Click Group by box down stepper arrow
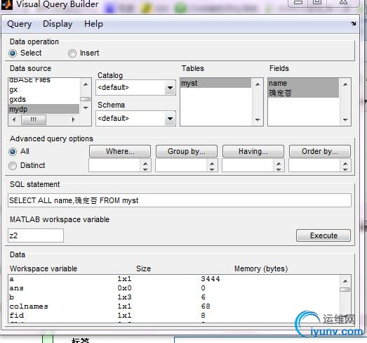 pyautogui.click(x=212, y=169)
